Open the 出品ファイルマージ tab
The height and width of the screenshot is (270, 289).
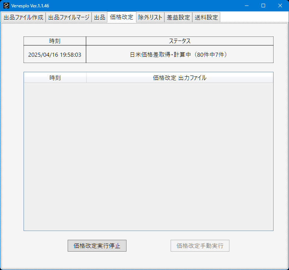(x=69, y=18)
